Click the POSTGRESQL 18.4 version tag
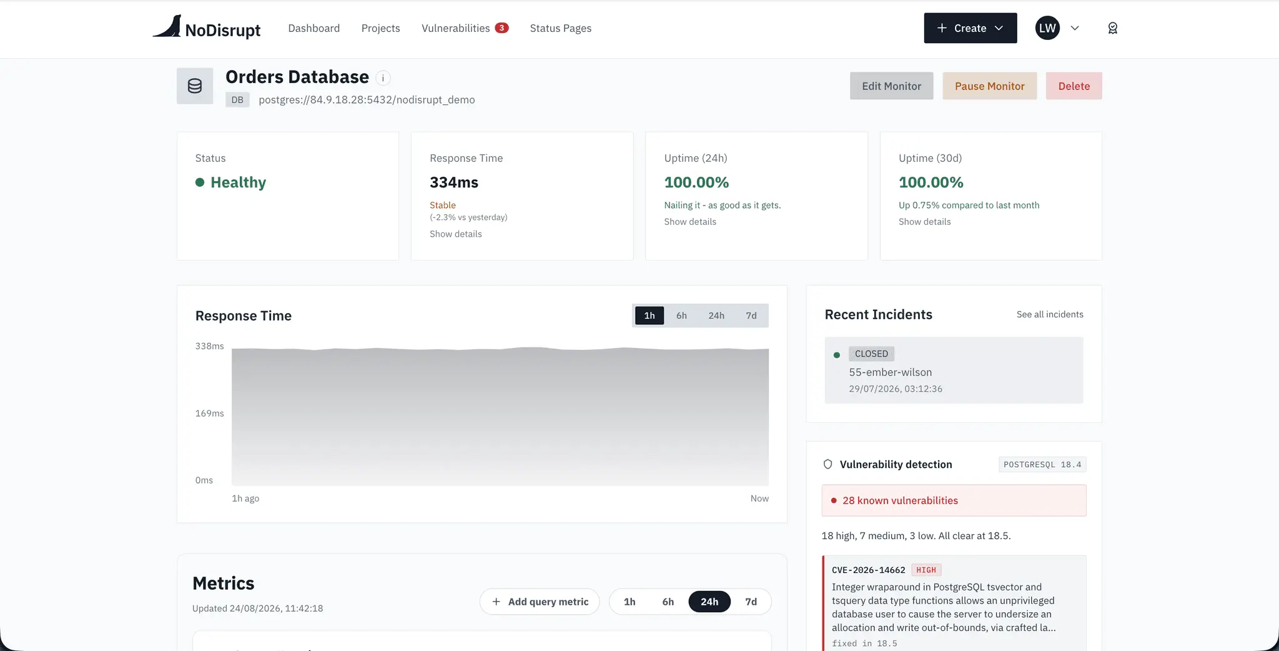This screenshot has height=651, width=1279. tap(1042, 464)
